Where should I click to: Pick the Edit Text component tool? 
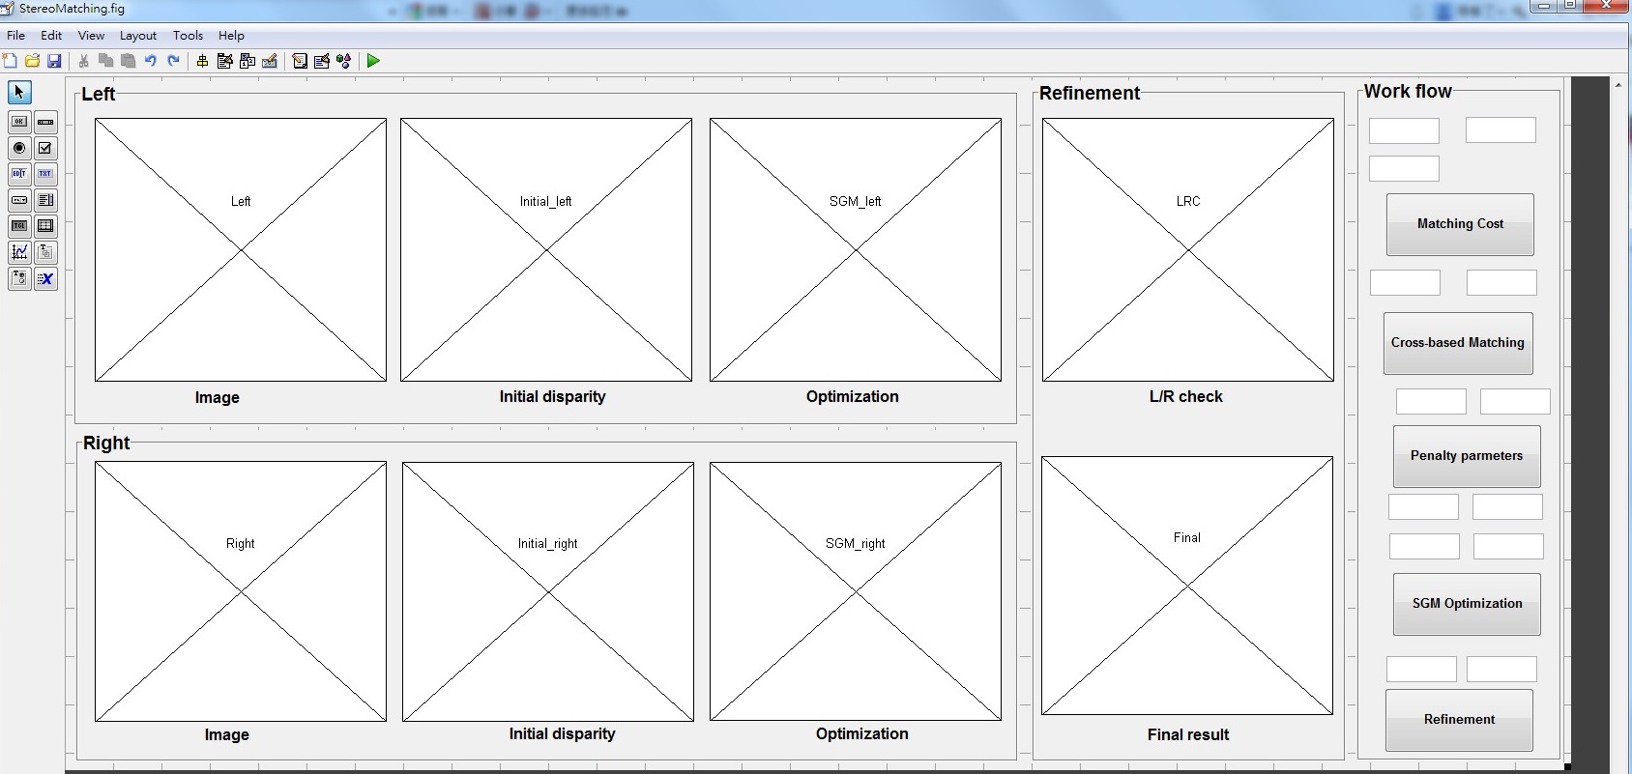pos(19,174)
